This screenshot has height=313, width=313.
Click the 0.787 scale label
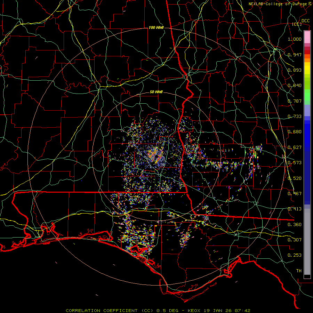[295, 101]
